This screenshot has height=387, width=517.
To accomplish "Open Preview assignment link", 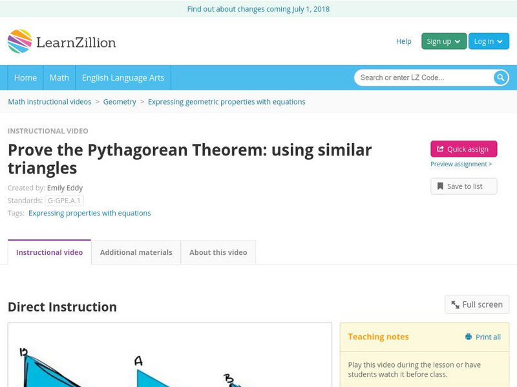I will tap(463, 164).
